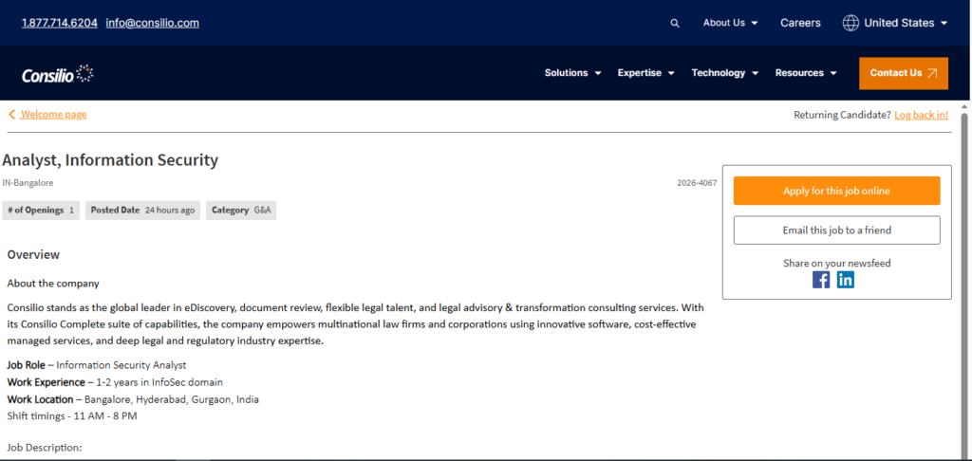Click the Job Role line
Image resolution: width=972 pixels, height=461 pixels.
tap(97, 365)
